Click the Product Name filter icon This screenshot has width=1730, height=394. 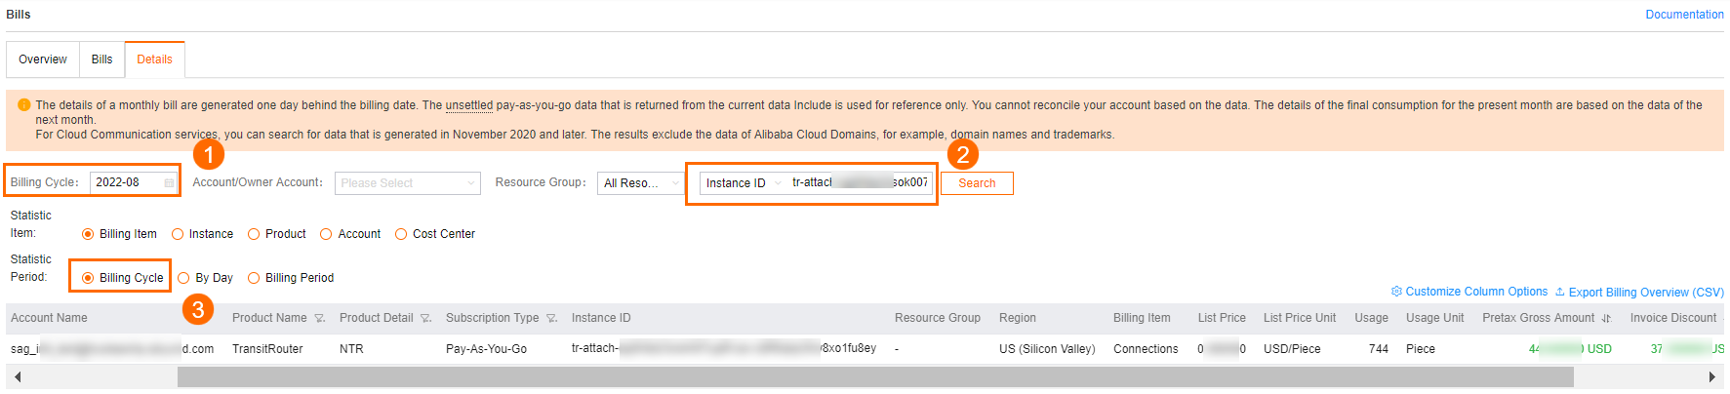click(x=319, y=319)
